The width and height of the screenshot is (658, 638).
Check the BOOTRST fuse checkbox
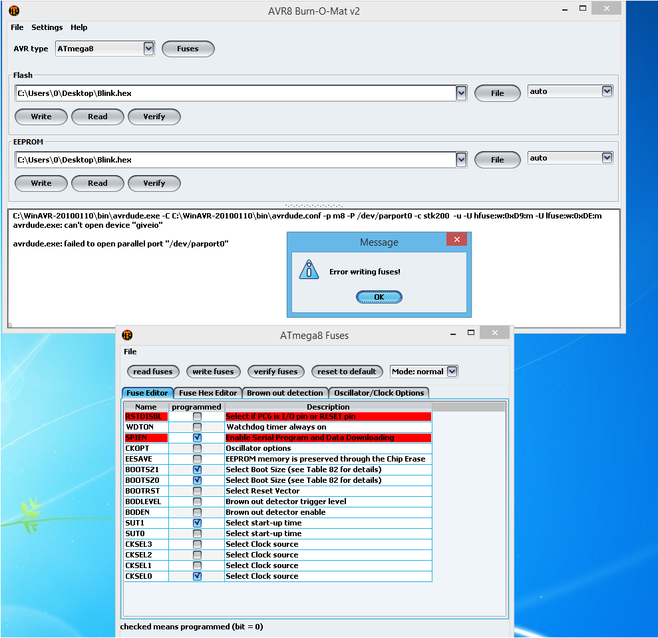(197, 491)
